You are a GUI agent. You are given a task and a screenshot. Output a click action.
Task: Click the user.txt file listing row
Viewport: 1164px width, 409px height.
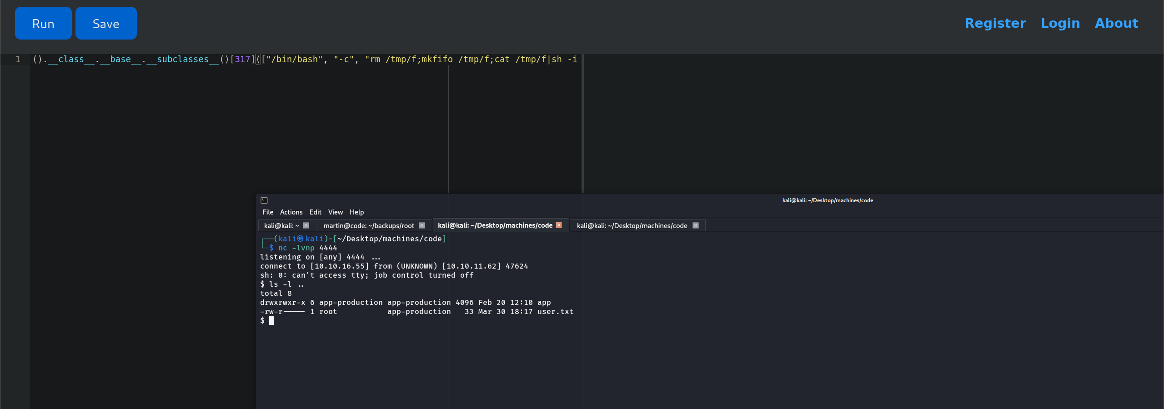point(416,312)
